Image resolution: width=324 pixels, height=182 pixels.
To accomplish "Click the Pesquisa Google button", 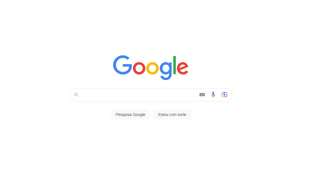I will coord(130,115).
